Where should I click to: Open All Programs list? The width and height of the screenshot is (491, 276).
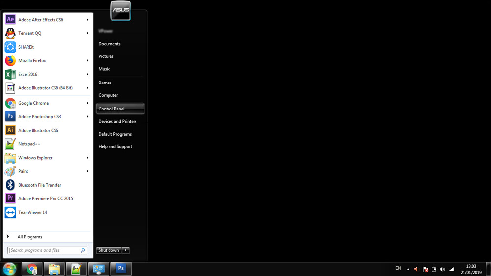(x=29, y=237)
